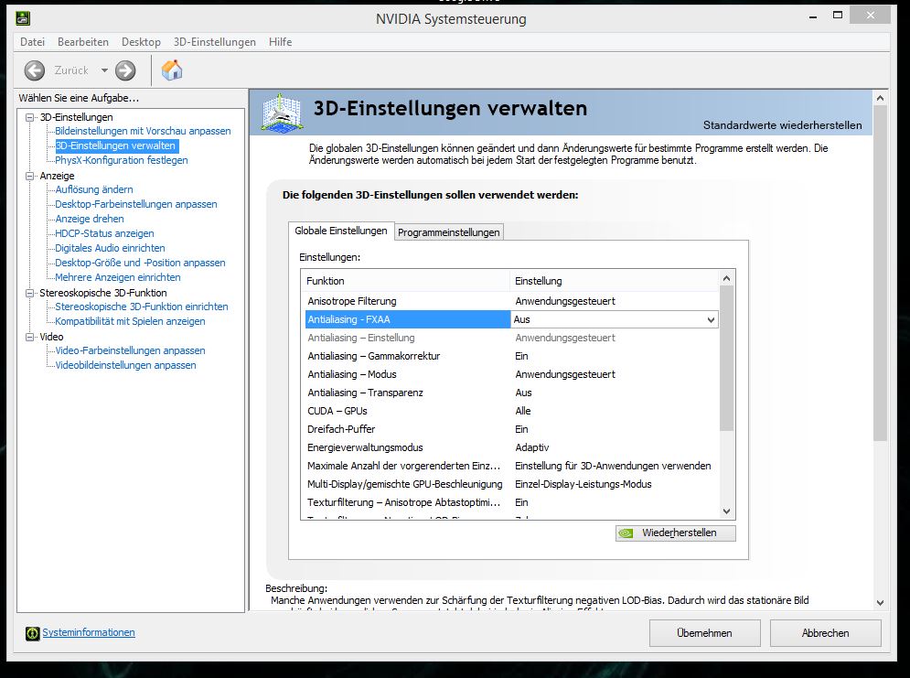Collapse the Video tree node

click(x=29, y=337)
